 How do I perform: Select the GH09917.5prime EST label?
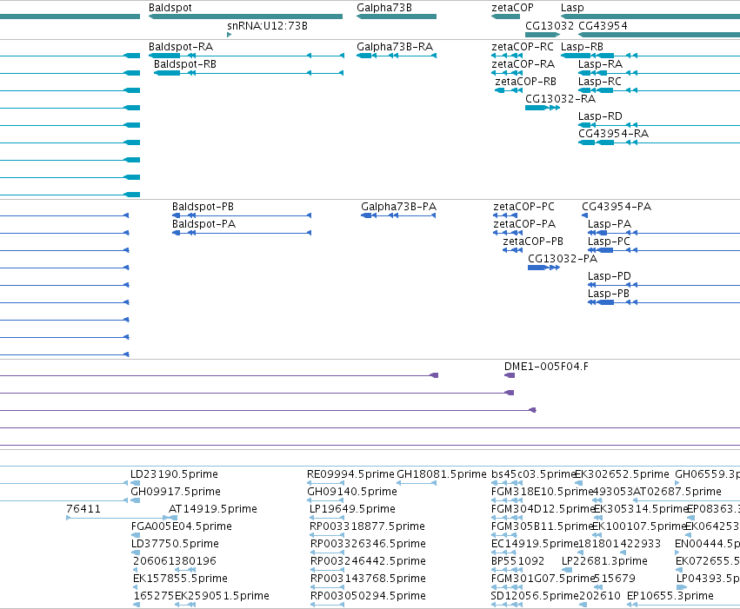tap(176, 492)
